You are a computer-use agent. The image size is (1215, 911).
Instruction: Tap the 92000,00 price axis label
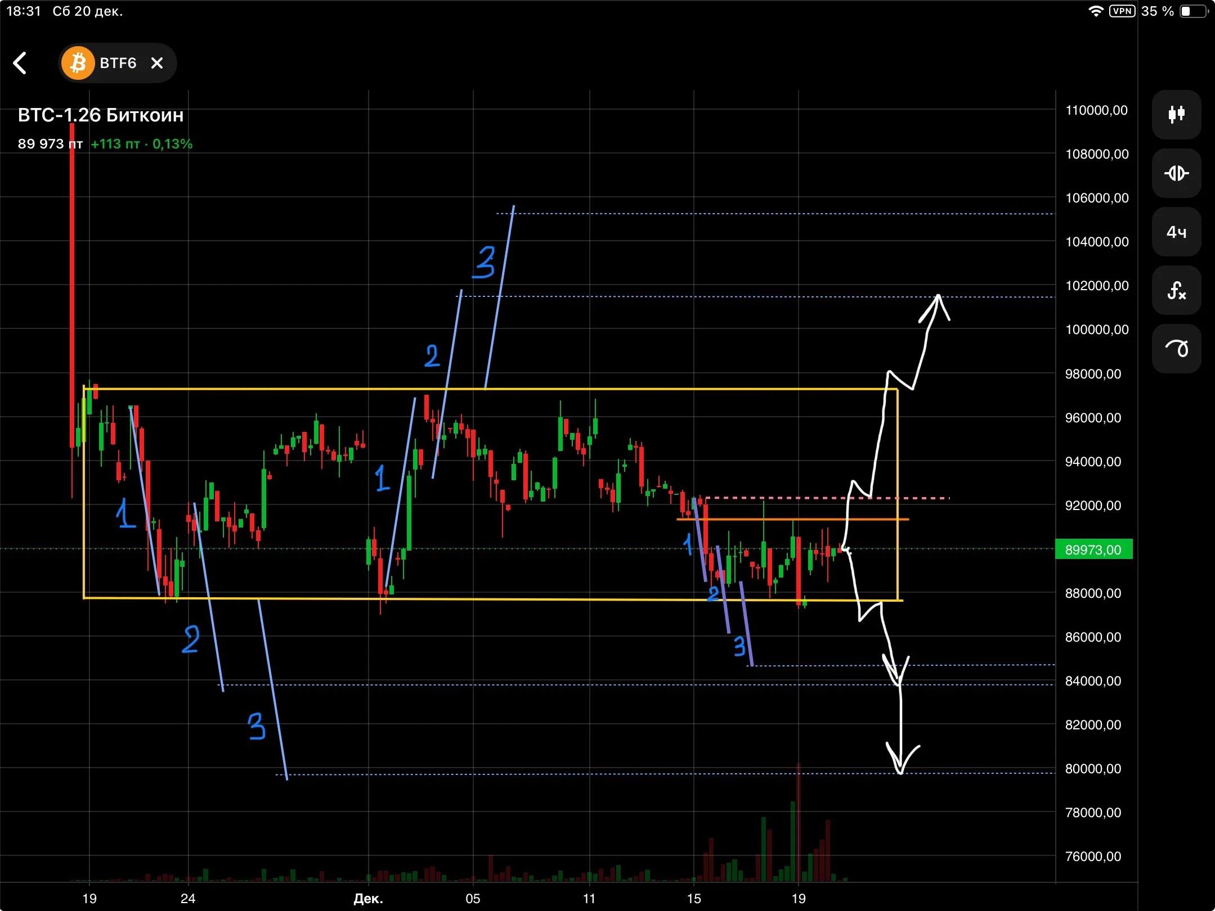pos(1093,506)
